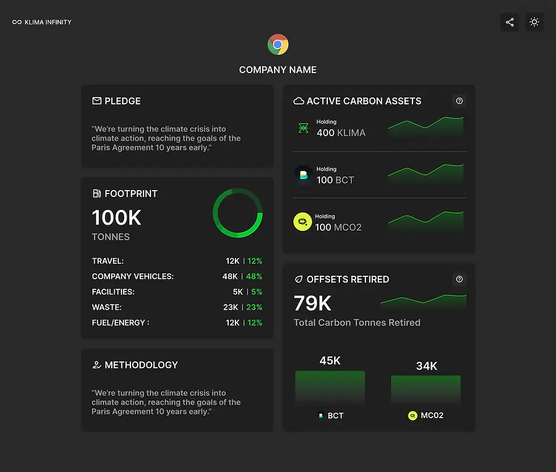Click the METHODOLOGY heading

tap(141, 365)
